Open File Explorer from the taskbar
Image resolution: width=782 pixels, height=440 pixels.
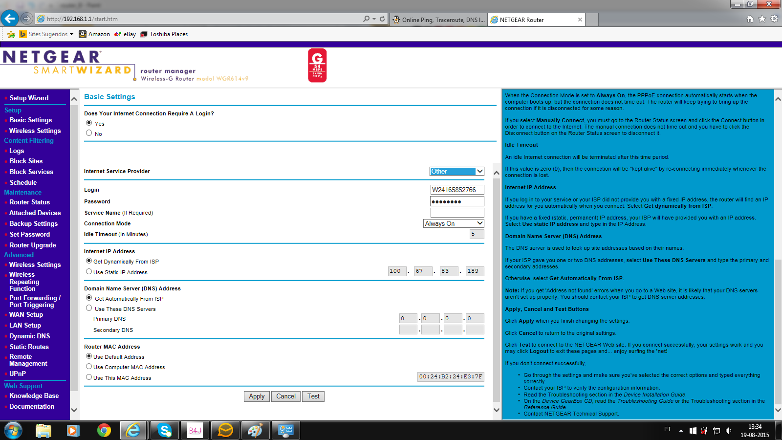coord(43,430)
